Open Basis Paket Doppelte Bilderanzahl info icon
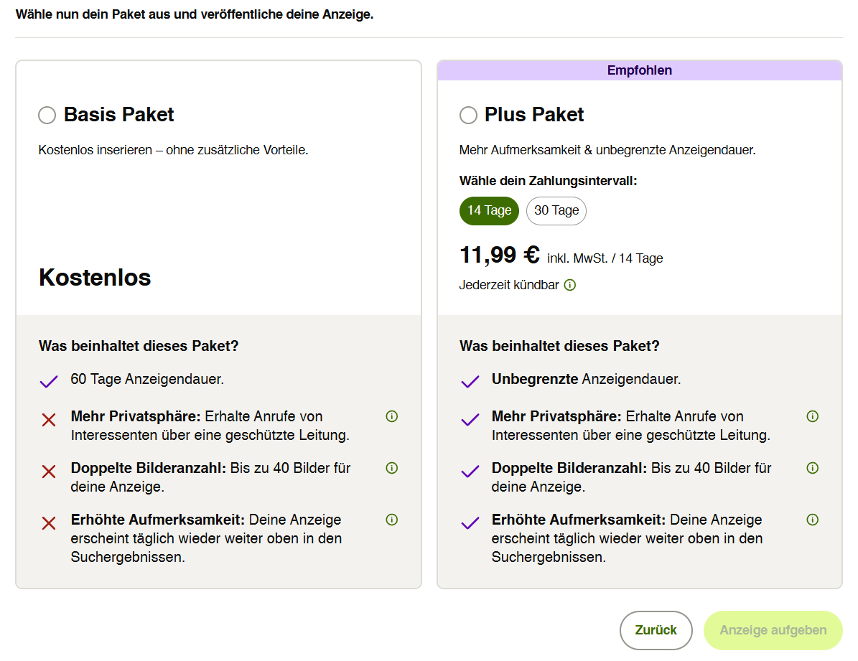The image size is (858, 661). (x=392, y=468)
